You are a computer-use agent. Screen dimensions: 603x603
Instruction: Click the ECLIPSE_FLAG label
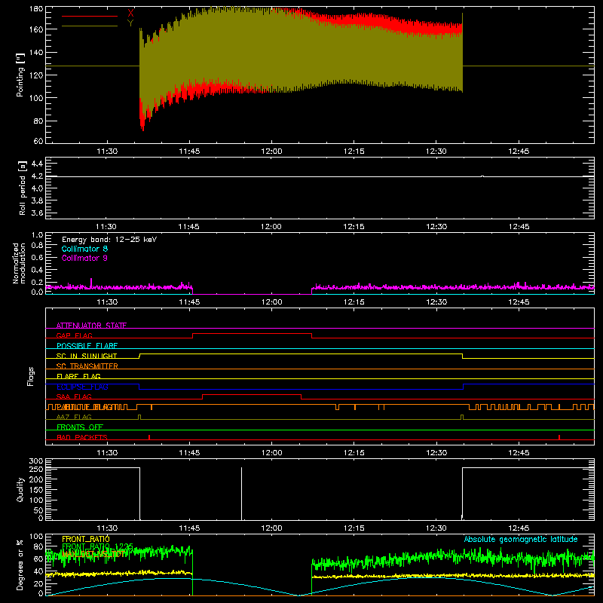pos(82,387)
